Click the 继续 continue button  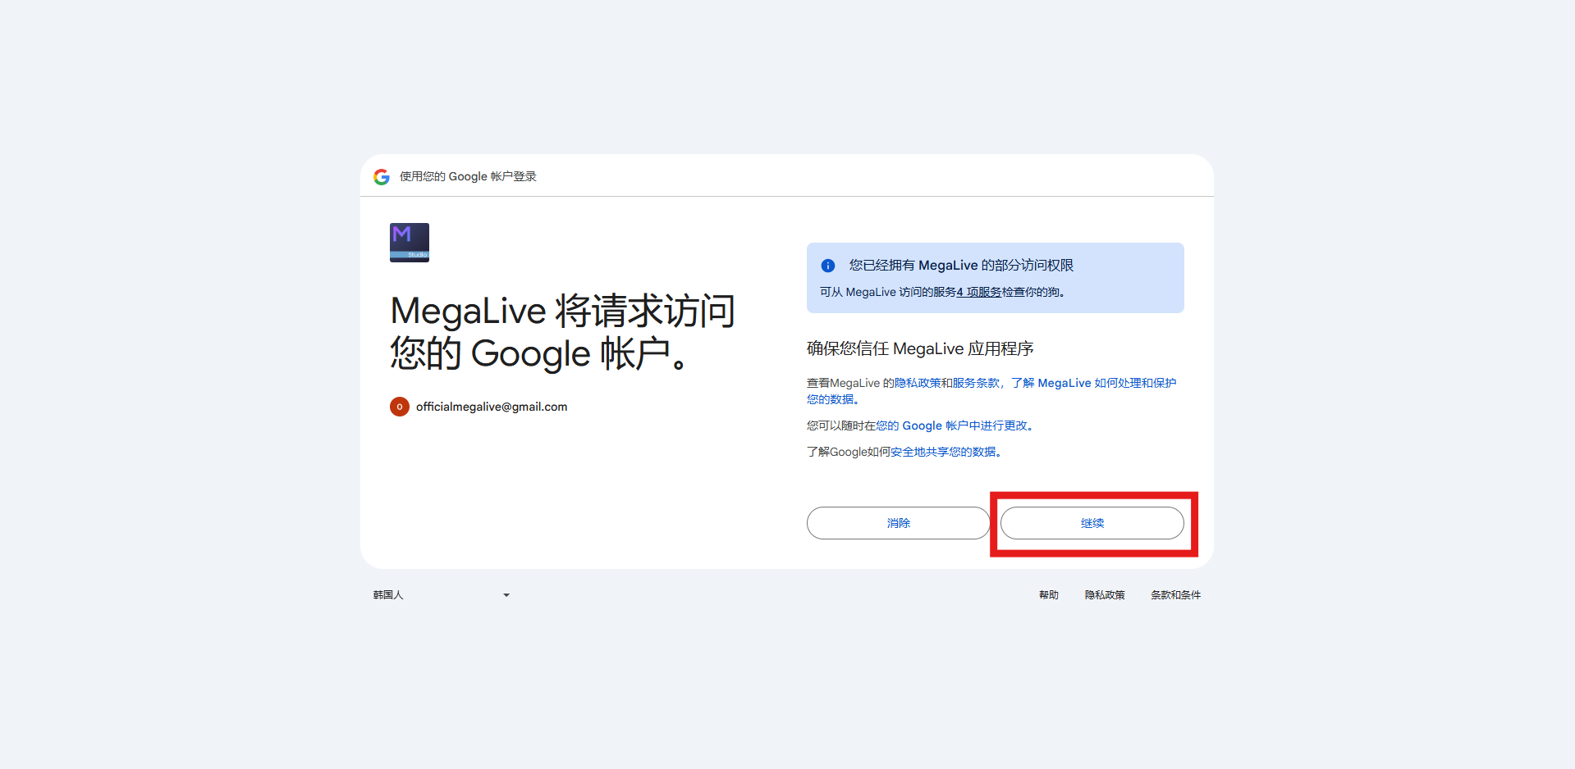pyautogui.click(x=1092, y=523)
